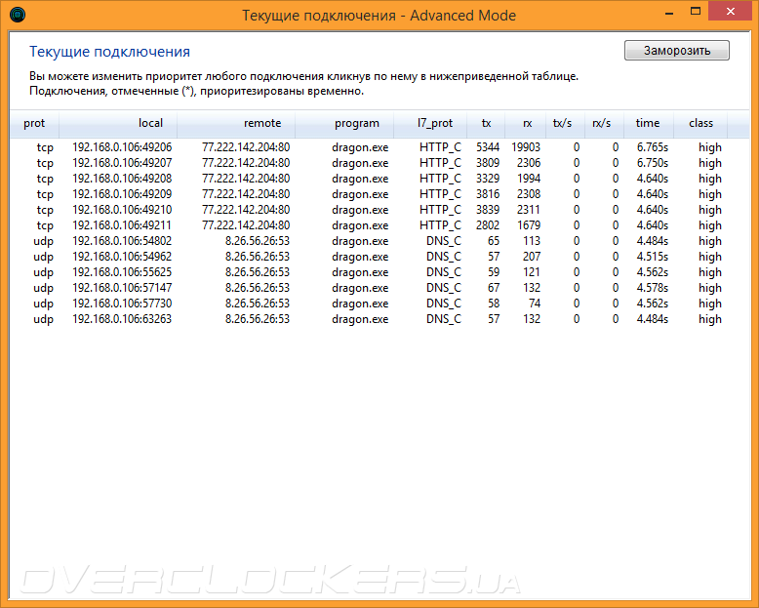
Task: Sort by the time column header
Action: [649, 123]
